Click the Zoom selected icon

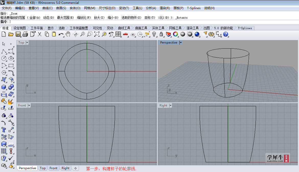click(x=104, y=34)
